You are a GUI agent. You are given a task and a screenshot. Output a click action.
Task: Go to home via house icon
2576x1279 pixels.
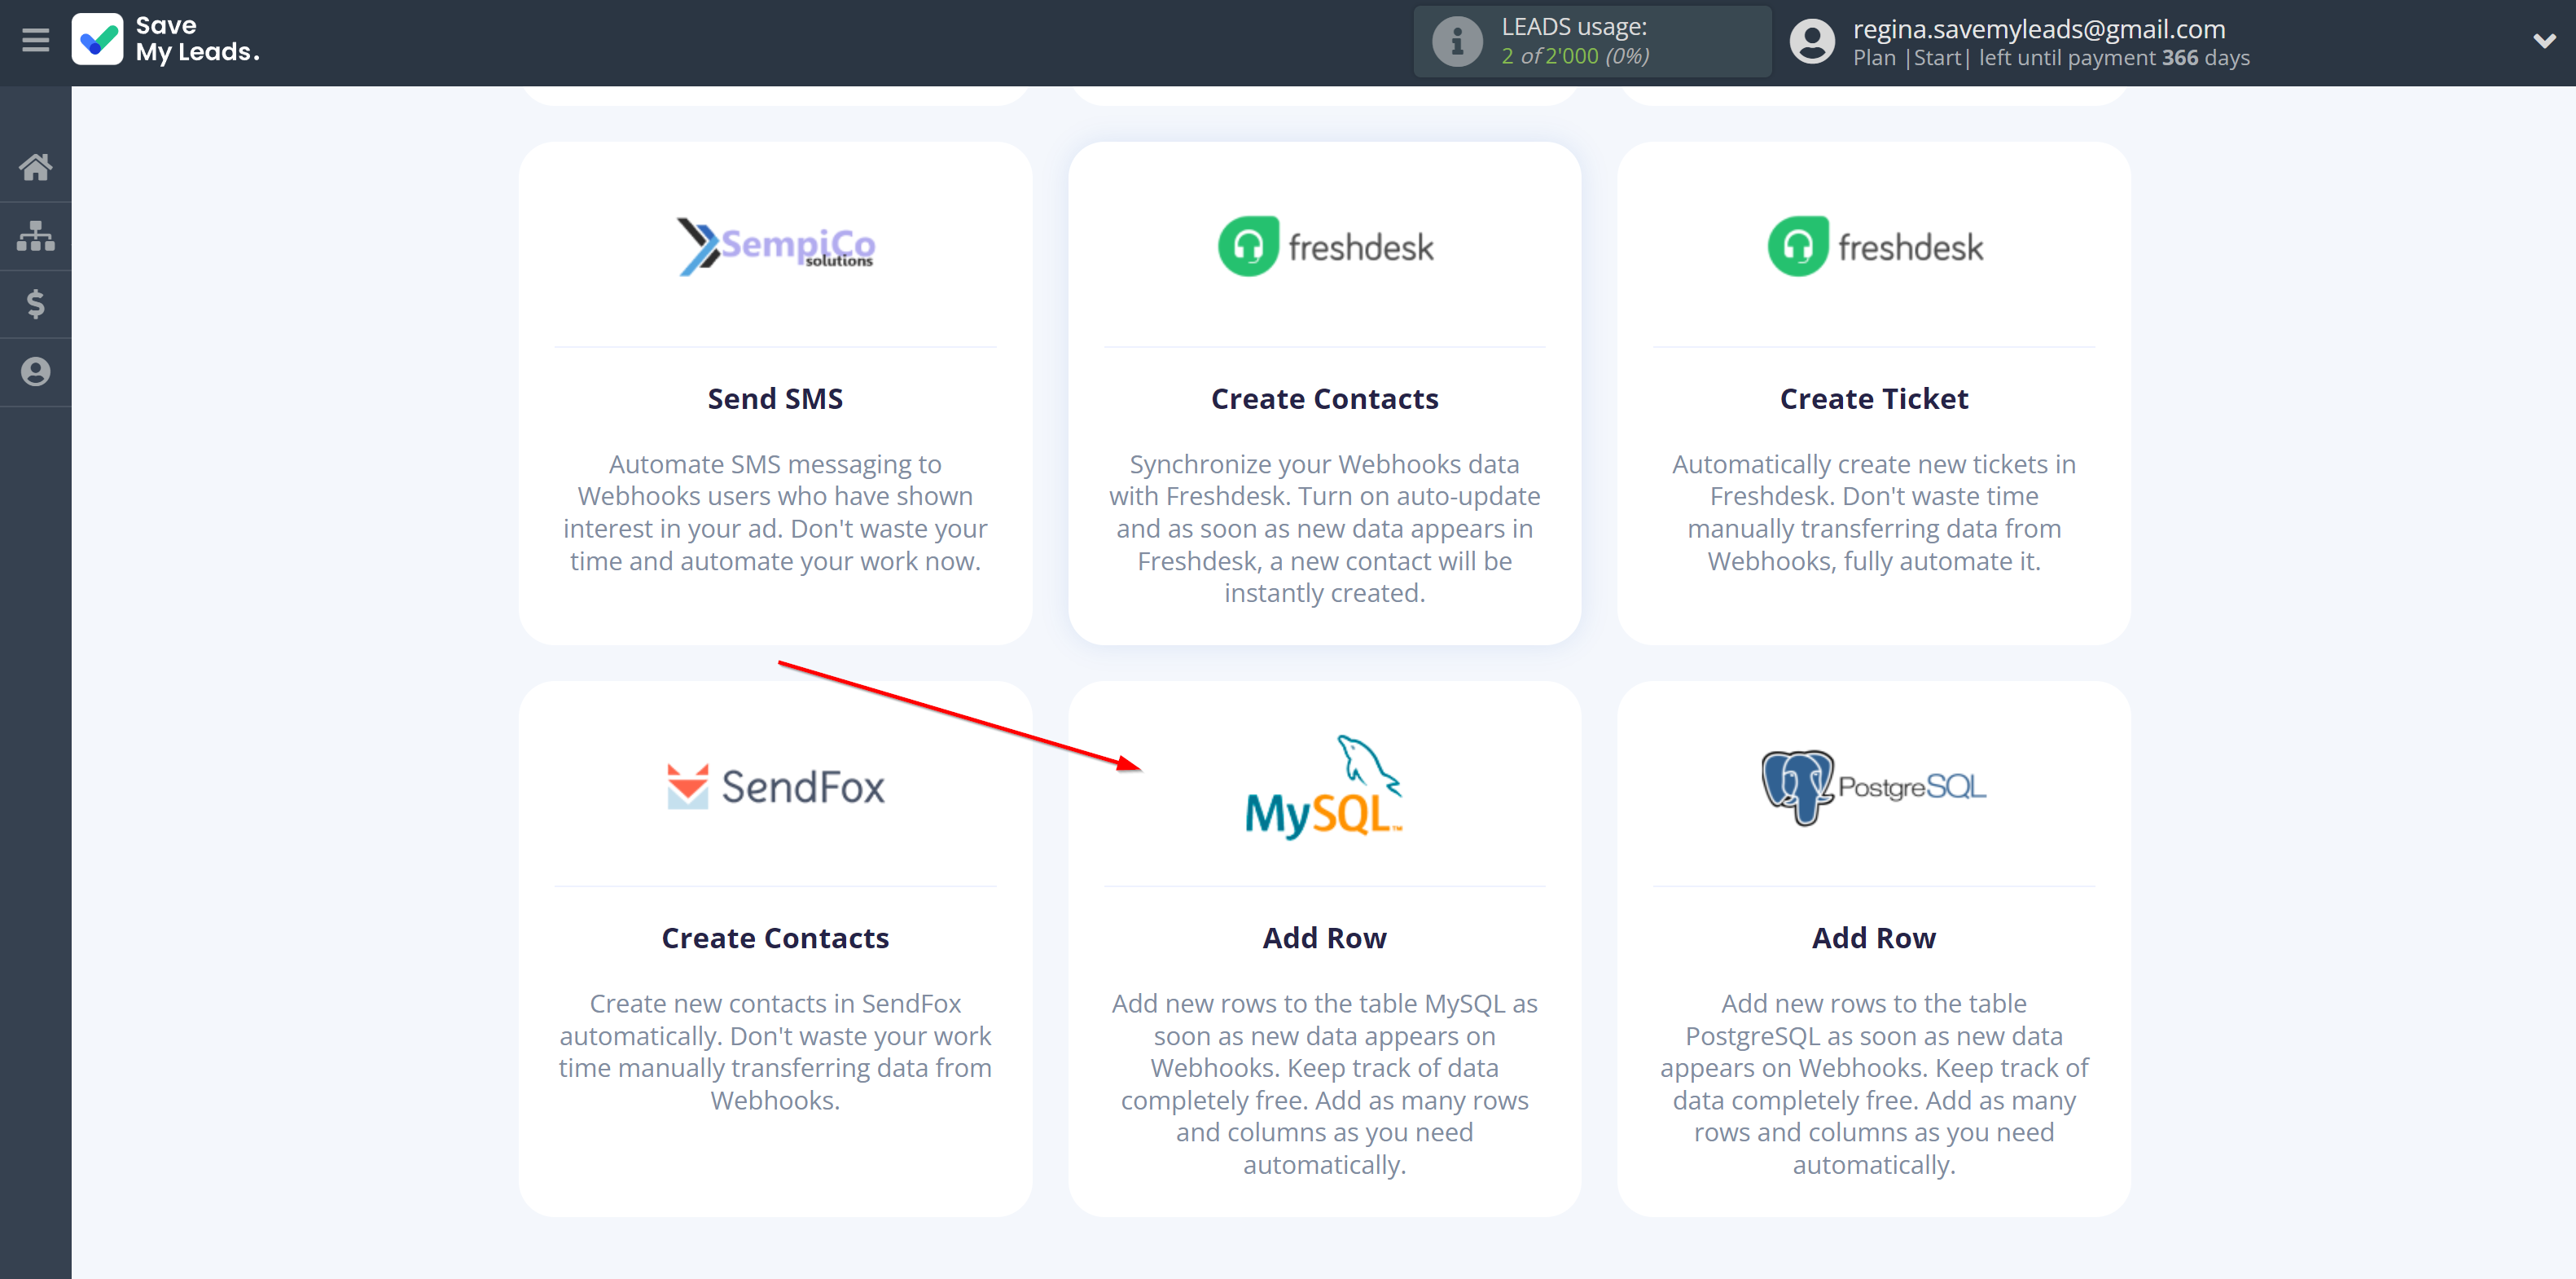[35, 167]
